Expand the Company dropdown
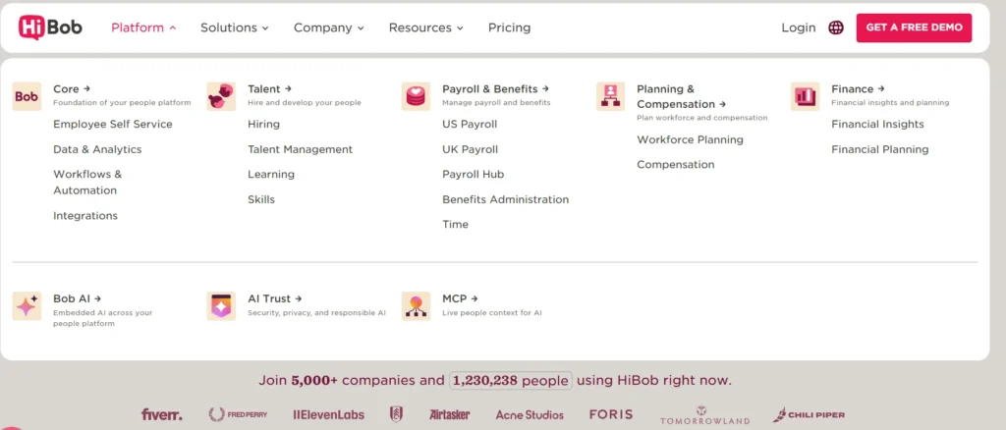Screen dimensions: 1006x430 (328, 27)
